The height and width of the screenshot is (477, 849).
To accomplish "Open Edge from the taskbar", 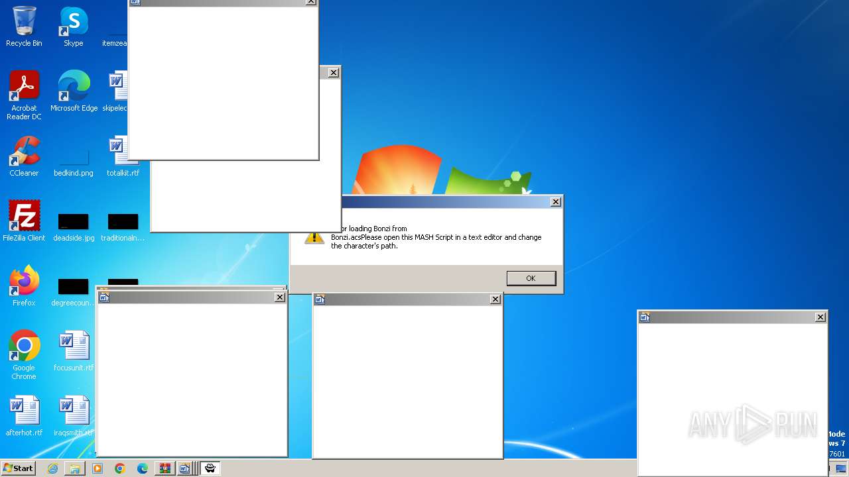I will coord(143,468).
